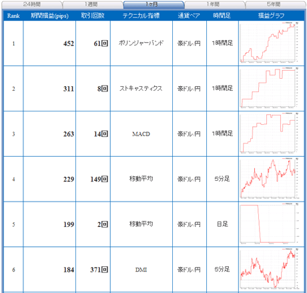The width and height of the screenshot is (307, 293).
Task: Open the 5年間 tab
Action: coord(276,5)
